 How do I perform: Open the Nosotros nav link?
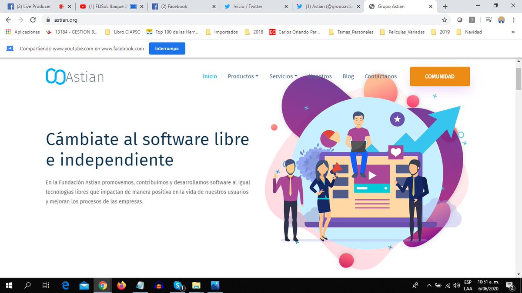(320, 76)
